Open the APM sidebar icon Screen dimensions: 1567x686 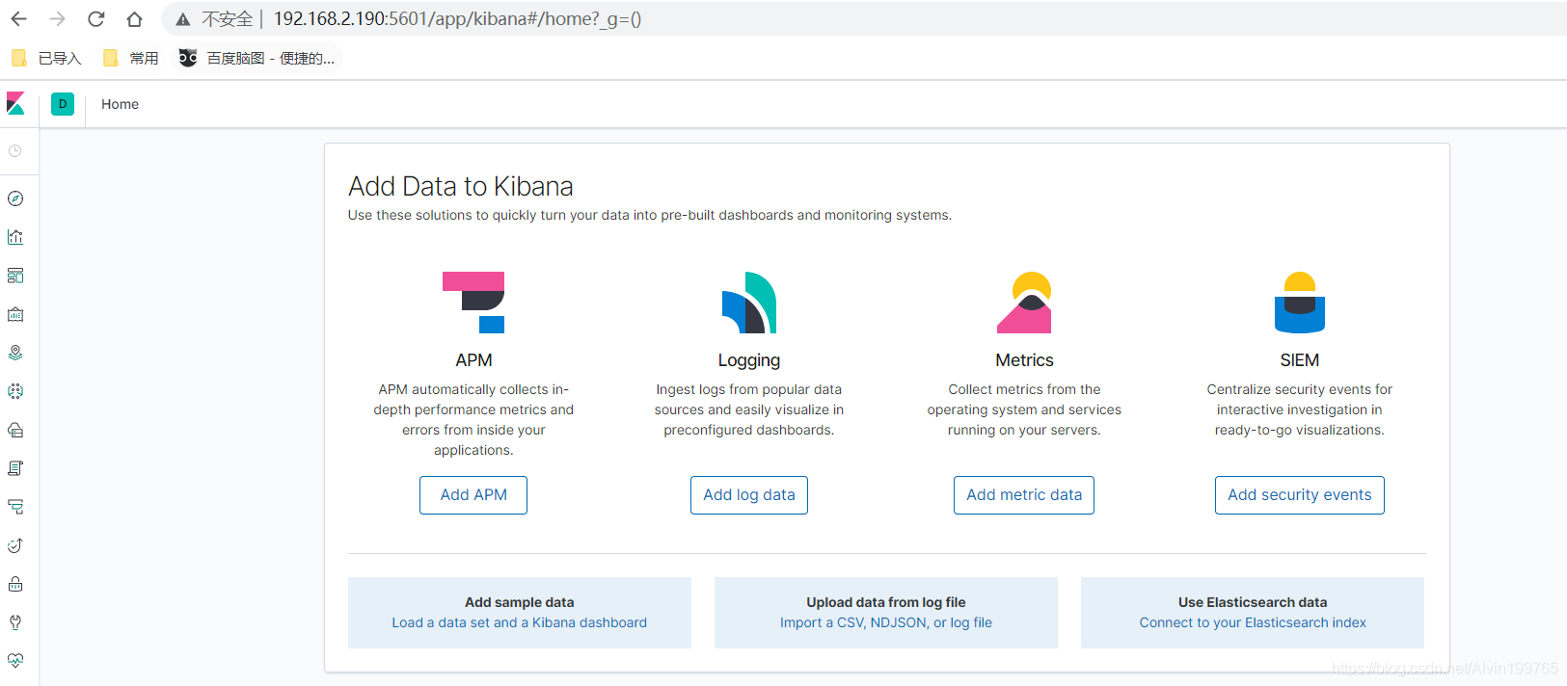(15, 507)
